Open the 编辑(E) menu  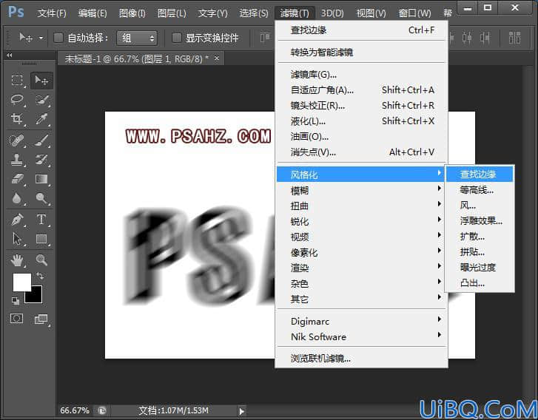pos(93,13)
